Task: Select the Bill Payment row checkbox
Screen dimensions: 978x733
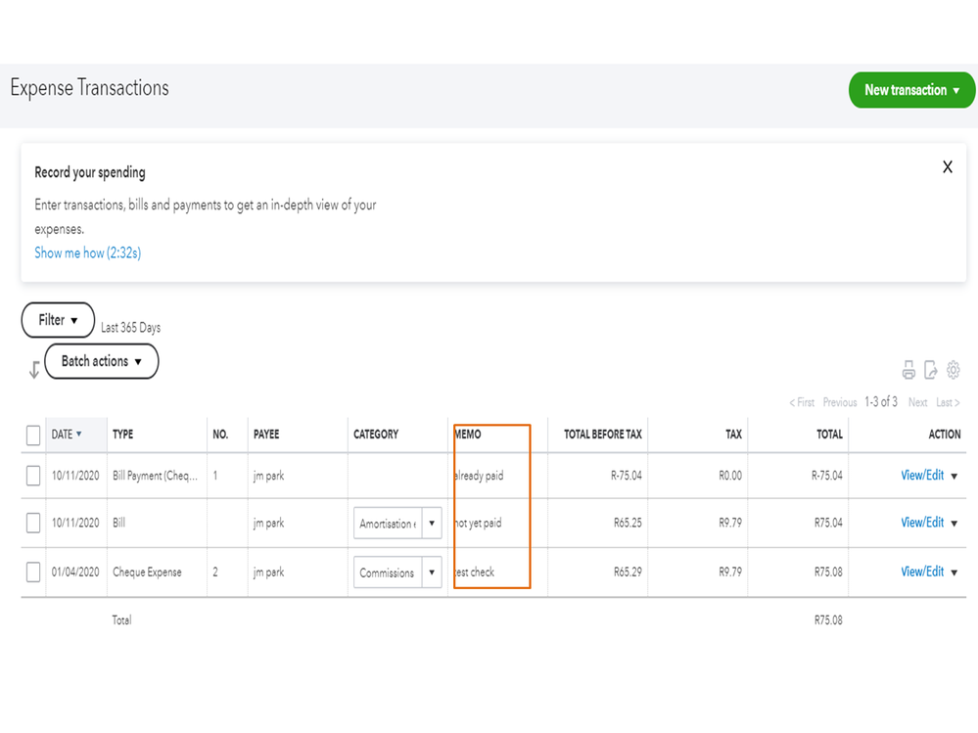Action: pos(33,476)
